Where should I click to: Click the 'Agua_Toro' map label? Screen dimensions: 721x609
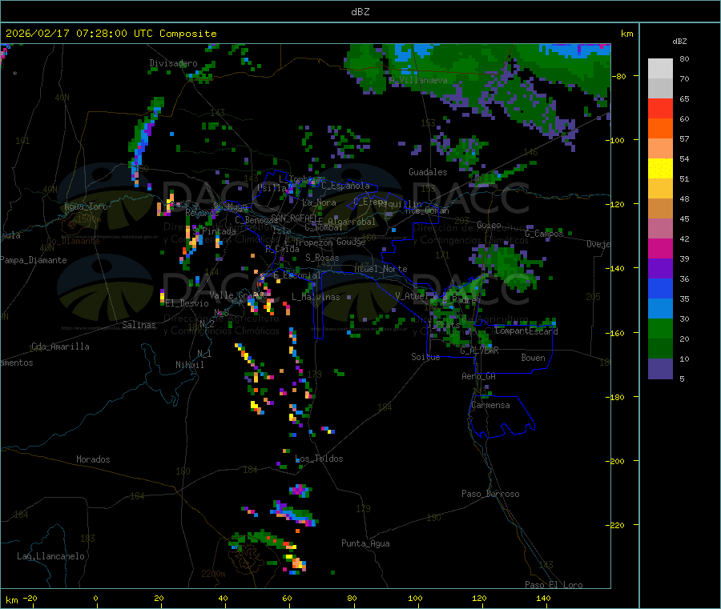86,206
